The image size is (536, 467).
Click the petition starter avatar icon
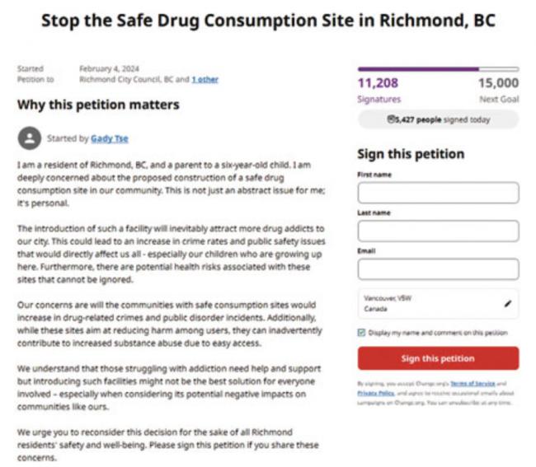(x=29, y=138)
